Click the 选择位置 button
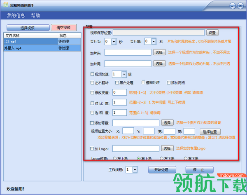 point(210,132)
